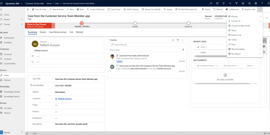Viewport: 270px width, 135px height.
Task: Click the Collaborate command
Action: 232,9
